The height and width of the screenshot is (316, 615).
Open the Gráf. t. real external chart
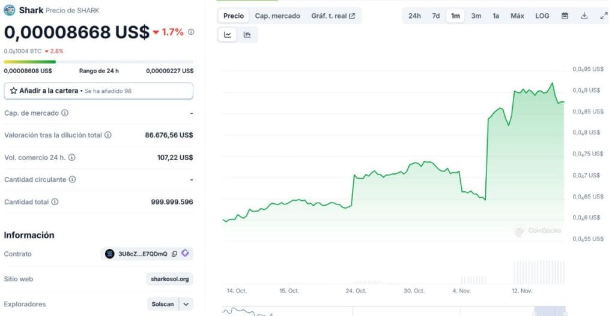pos(333,16)
